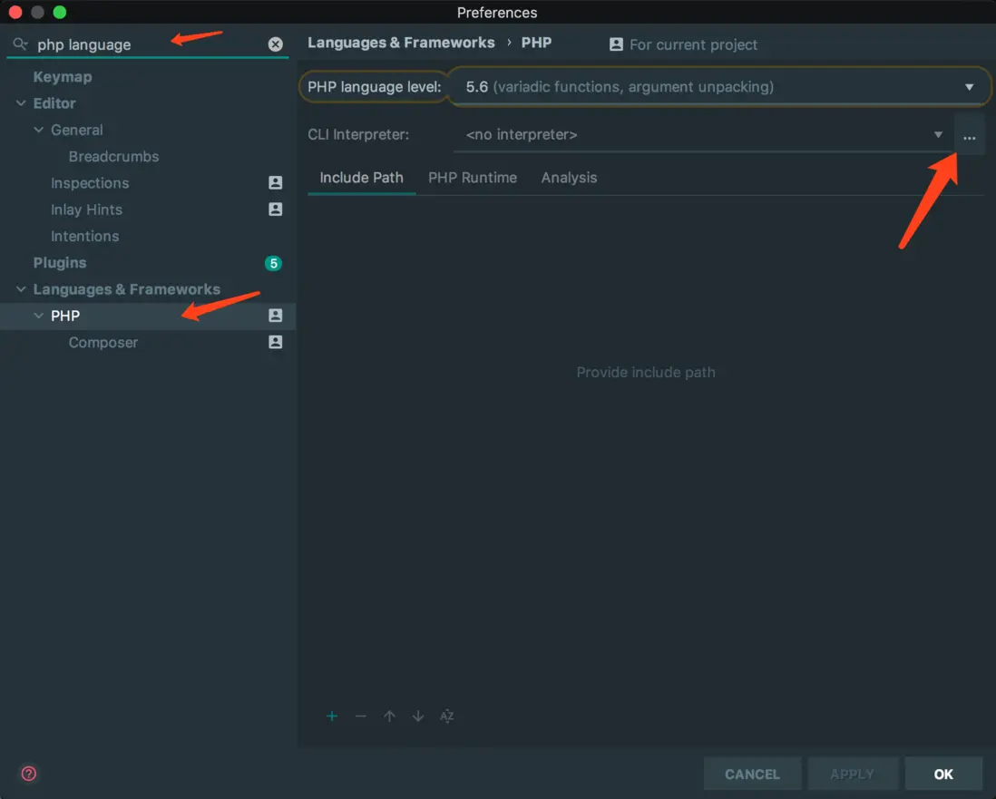Select Composer in the settings tree
Image resolution: width=996 pixels, height=799 pixels.
pyautogui.click(x=103, y=343)
